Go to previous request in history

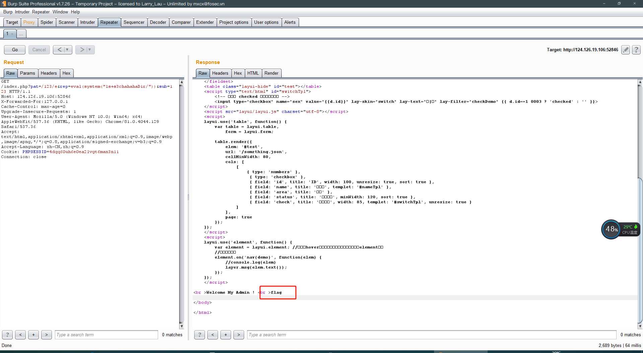coord(59,50)
